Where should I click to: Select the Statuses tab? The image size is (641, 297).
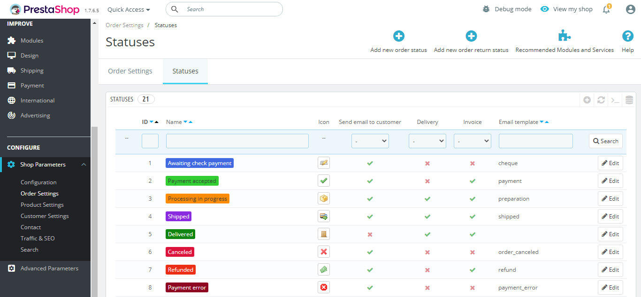click(x=185, y=71)
